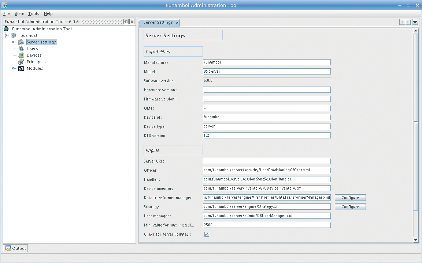Image resolution: width=422 pixels, height=263 pixels.
Task: Click the scroll tabs right arrow
Action: point(408,22)
